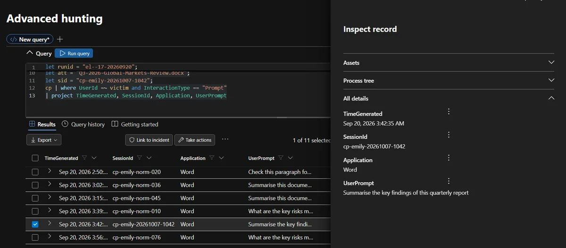Toggle the select-all checkbox in results header
Screen dimensions: 566x248
pyautogui.click(x=35, y=158)
